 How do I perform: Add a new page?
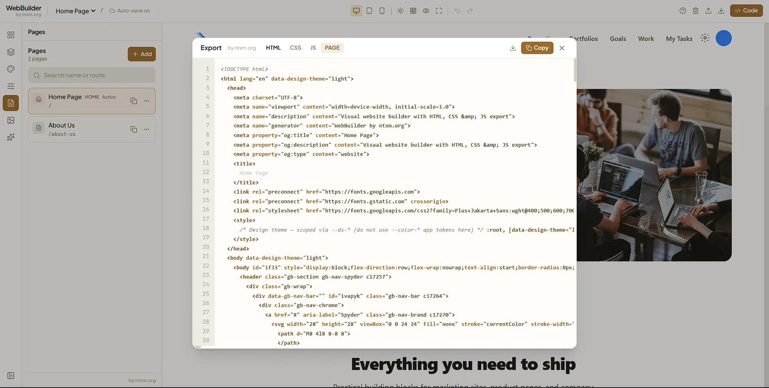point(142,54)
